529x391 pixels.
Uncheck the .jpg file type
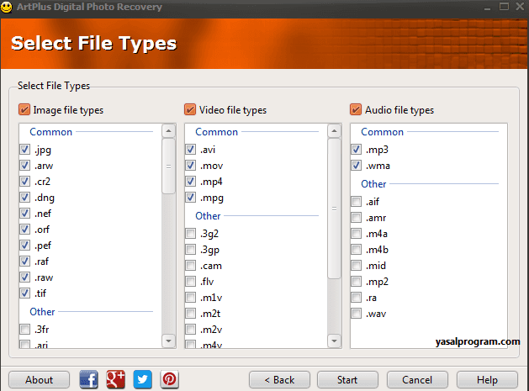point(24,150)
